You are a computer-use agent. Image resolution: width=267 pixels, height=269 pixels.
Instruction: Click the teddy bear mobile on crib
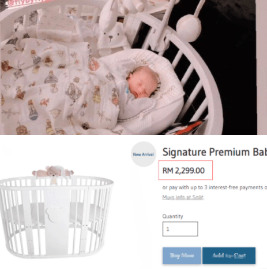53,172
